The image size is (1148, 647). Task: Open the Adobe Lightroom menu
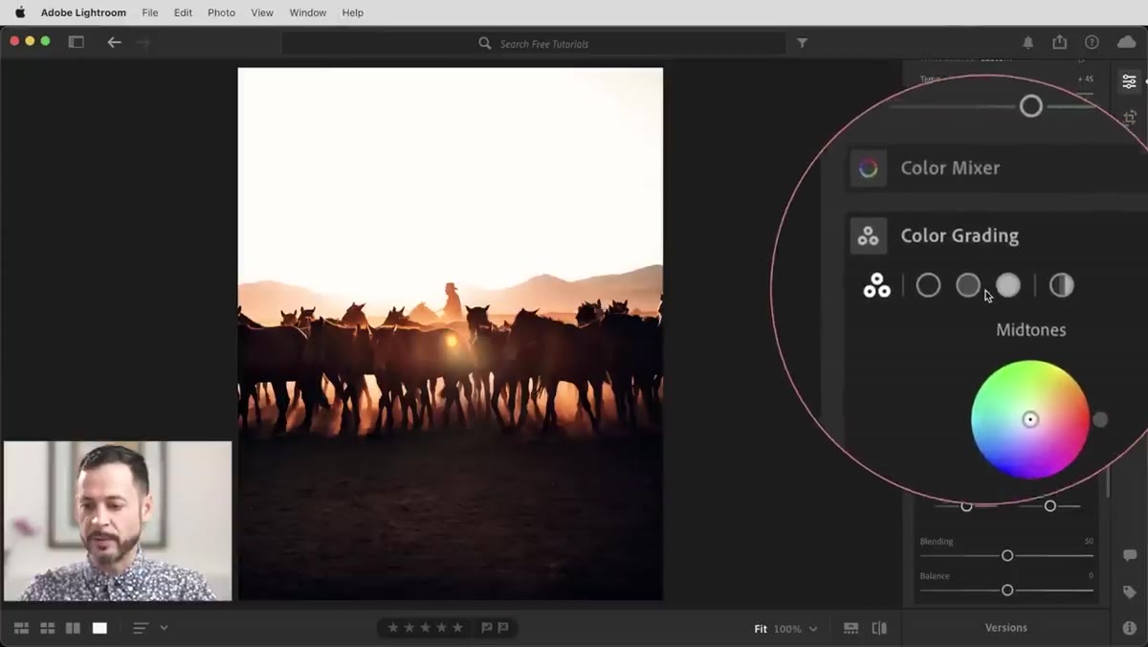[x=83, y=12]
